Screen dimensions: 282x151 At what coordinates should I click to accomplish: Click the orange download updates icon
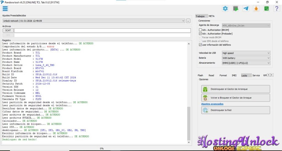coord(256,8)
